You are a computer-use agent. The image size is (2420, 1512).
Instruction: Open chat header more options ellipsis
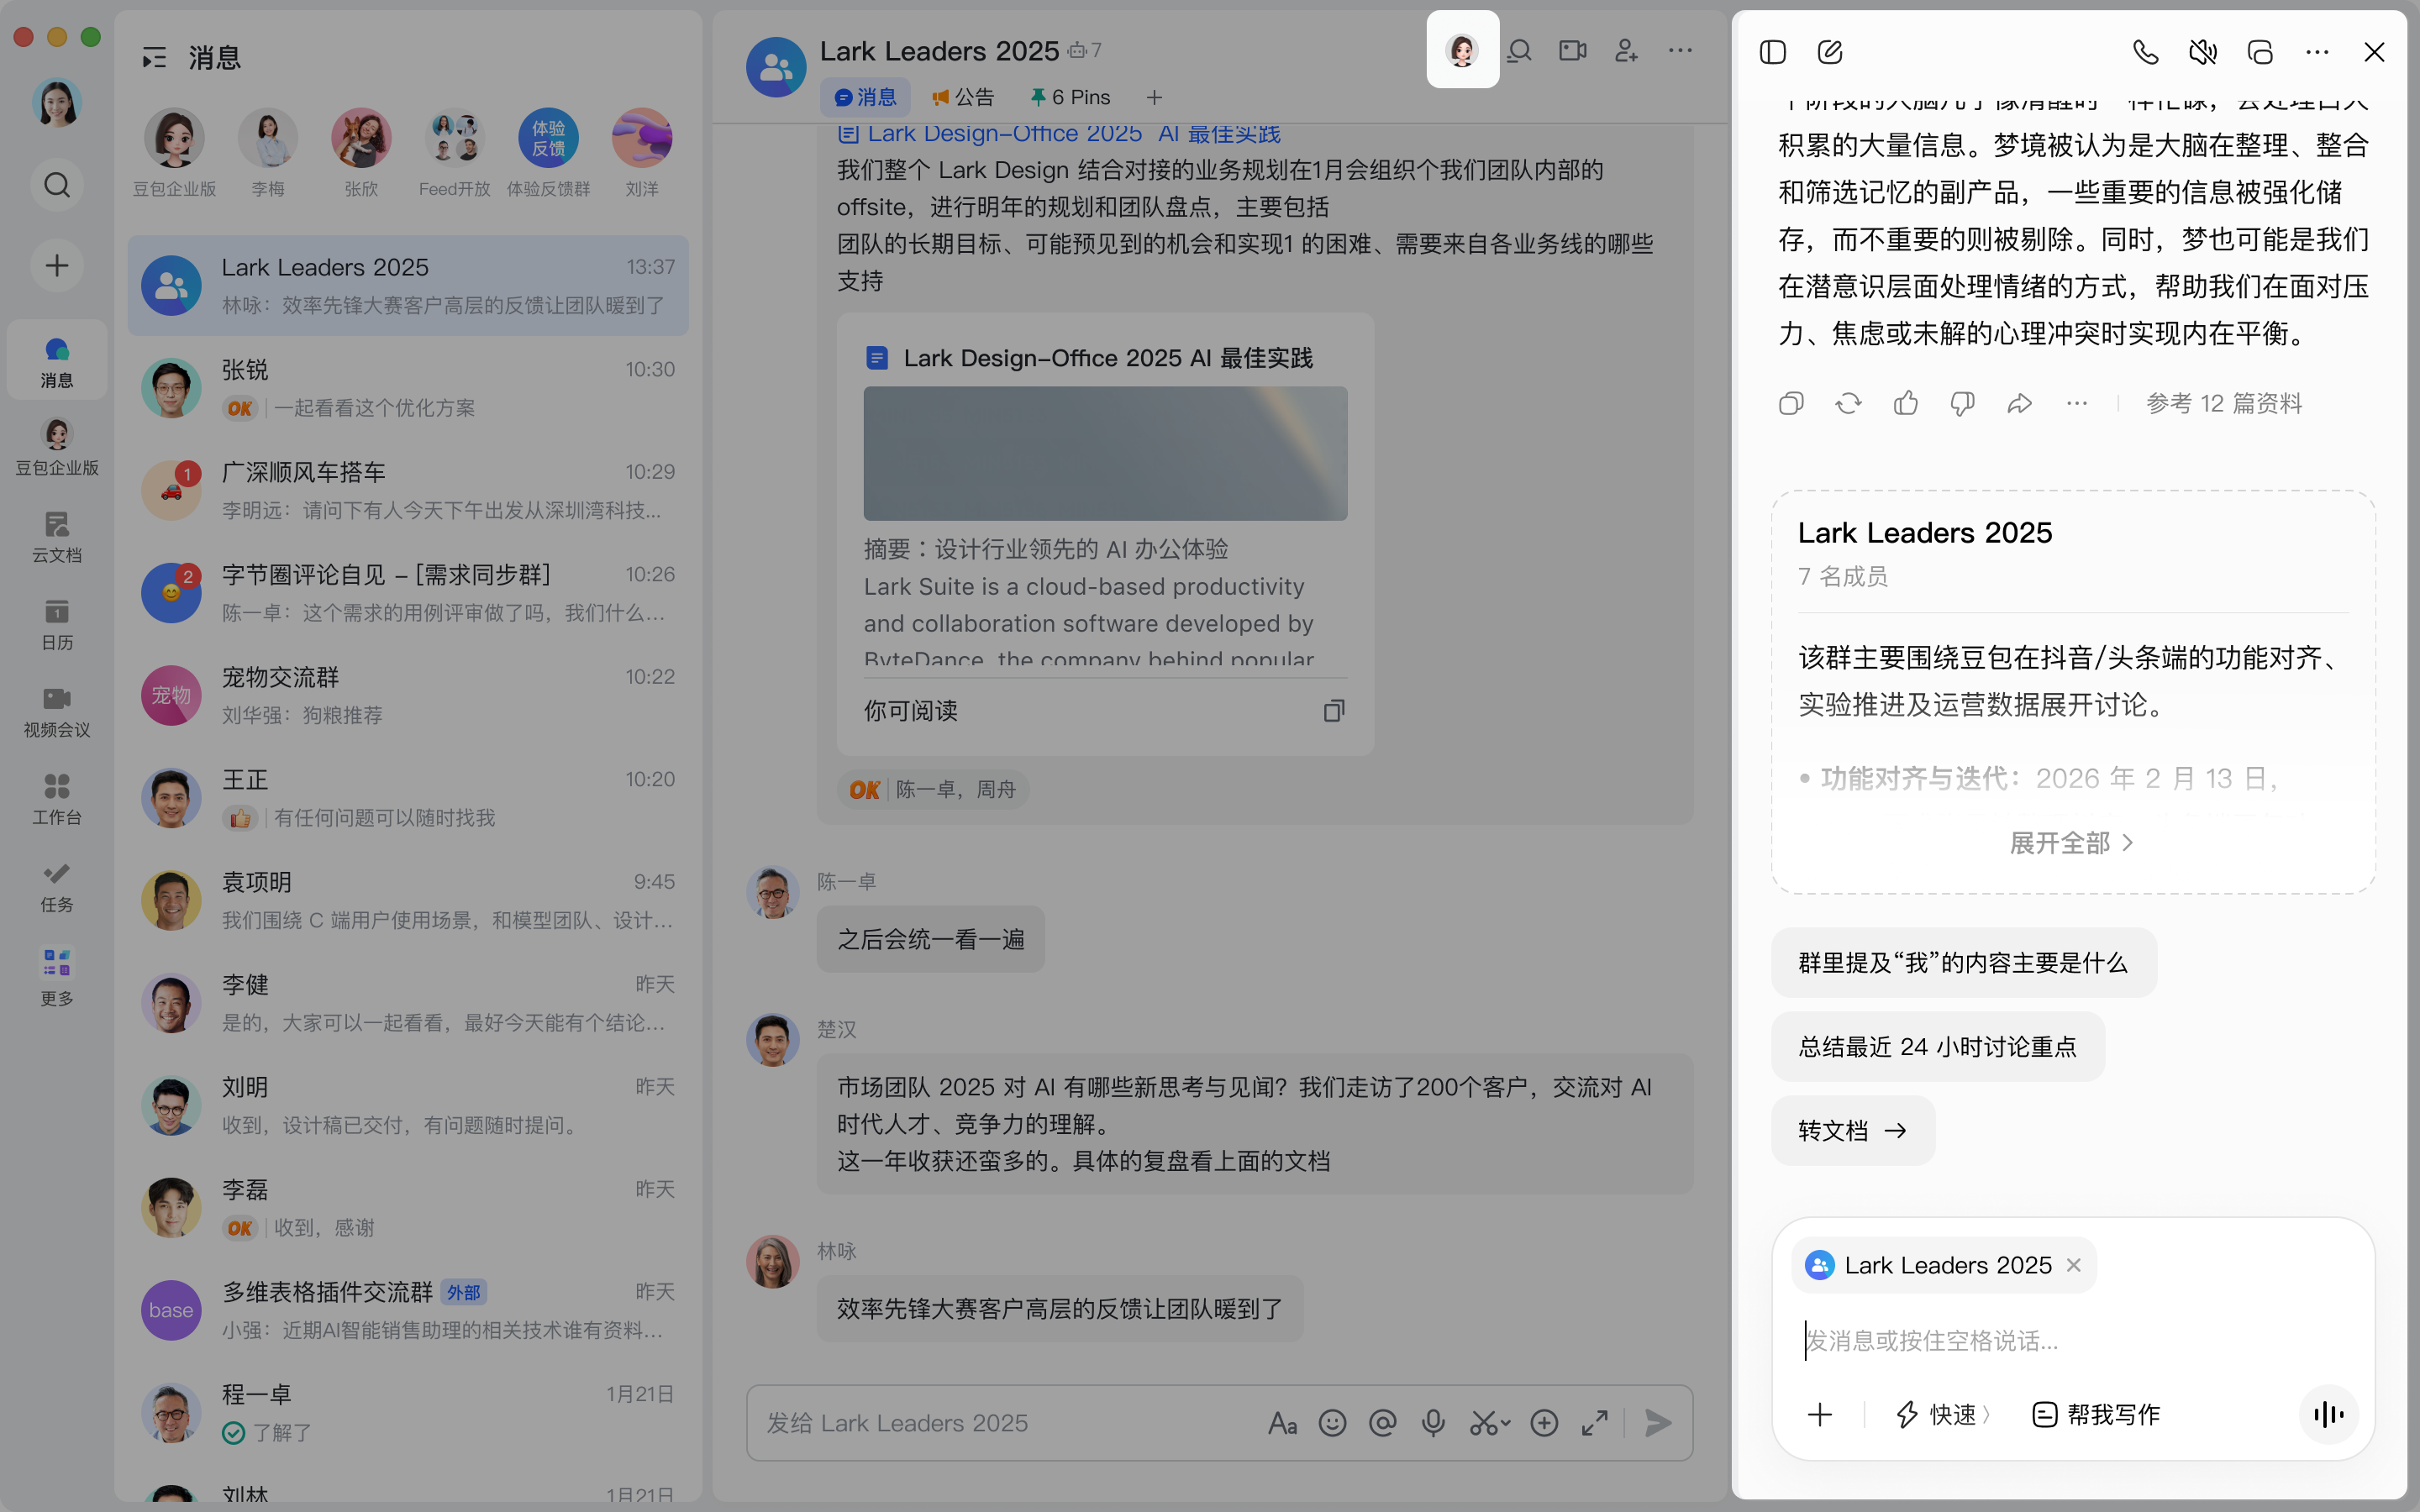tap(1680, 50)
